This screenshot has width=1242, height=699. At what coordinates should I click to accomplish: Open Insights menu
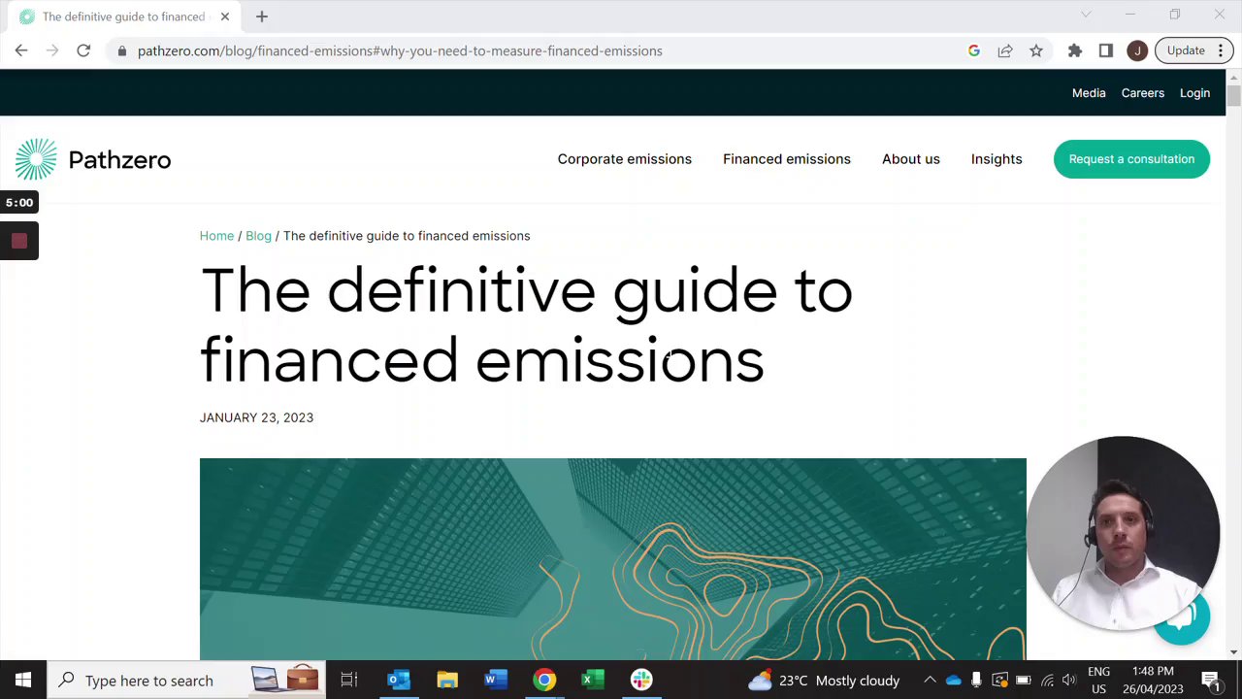[997, 159]
